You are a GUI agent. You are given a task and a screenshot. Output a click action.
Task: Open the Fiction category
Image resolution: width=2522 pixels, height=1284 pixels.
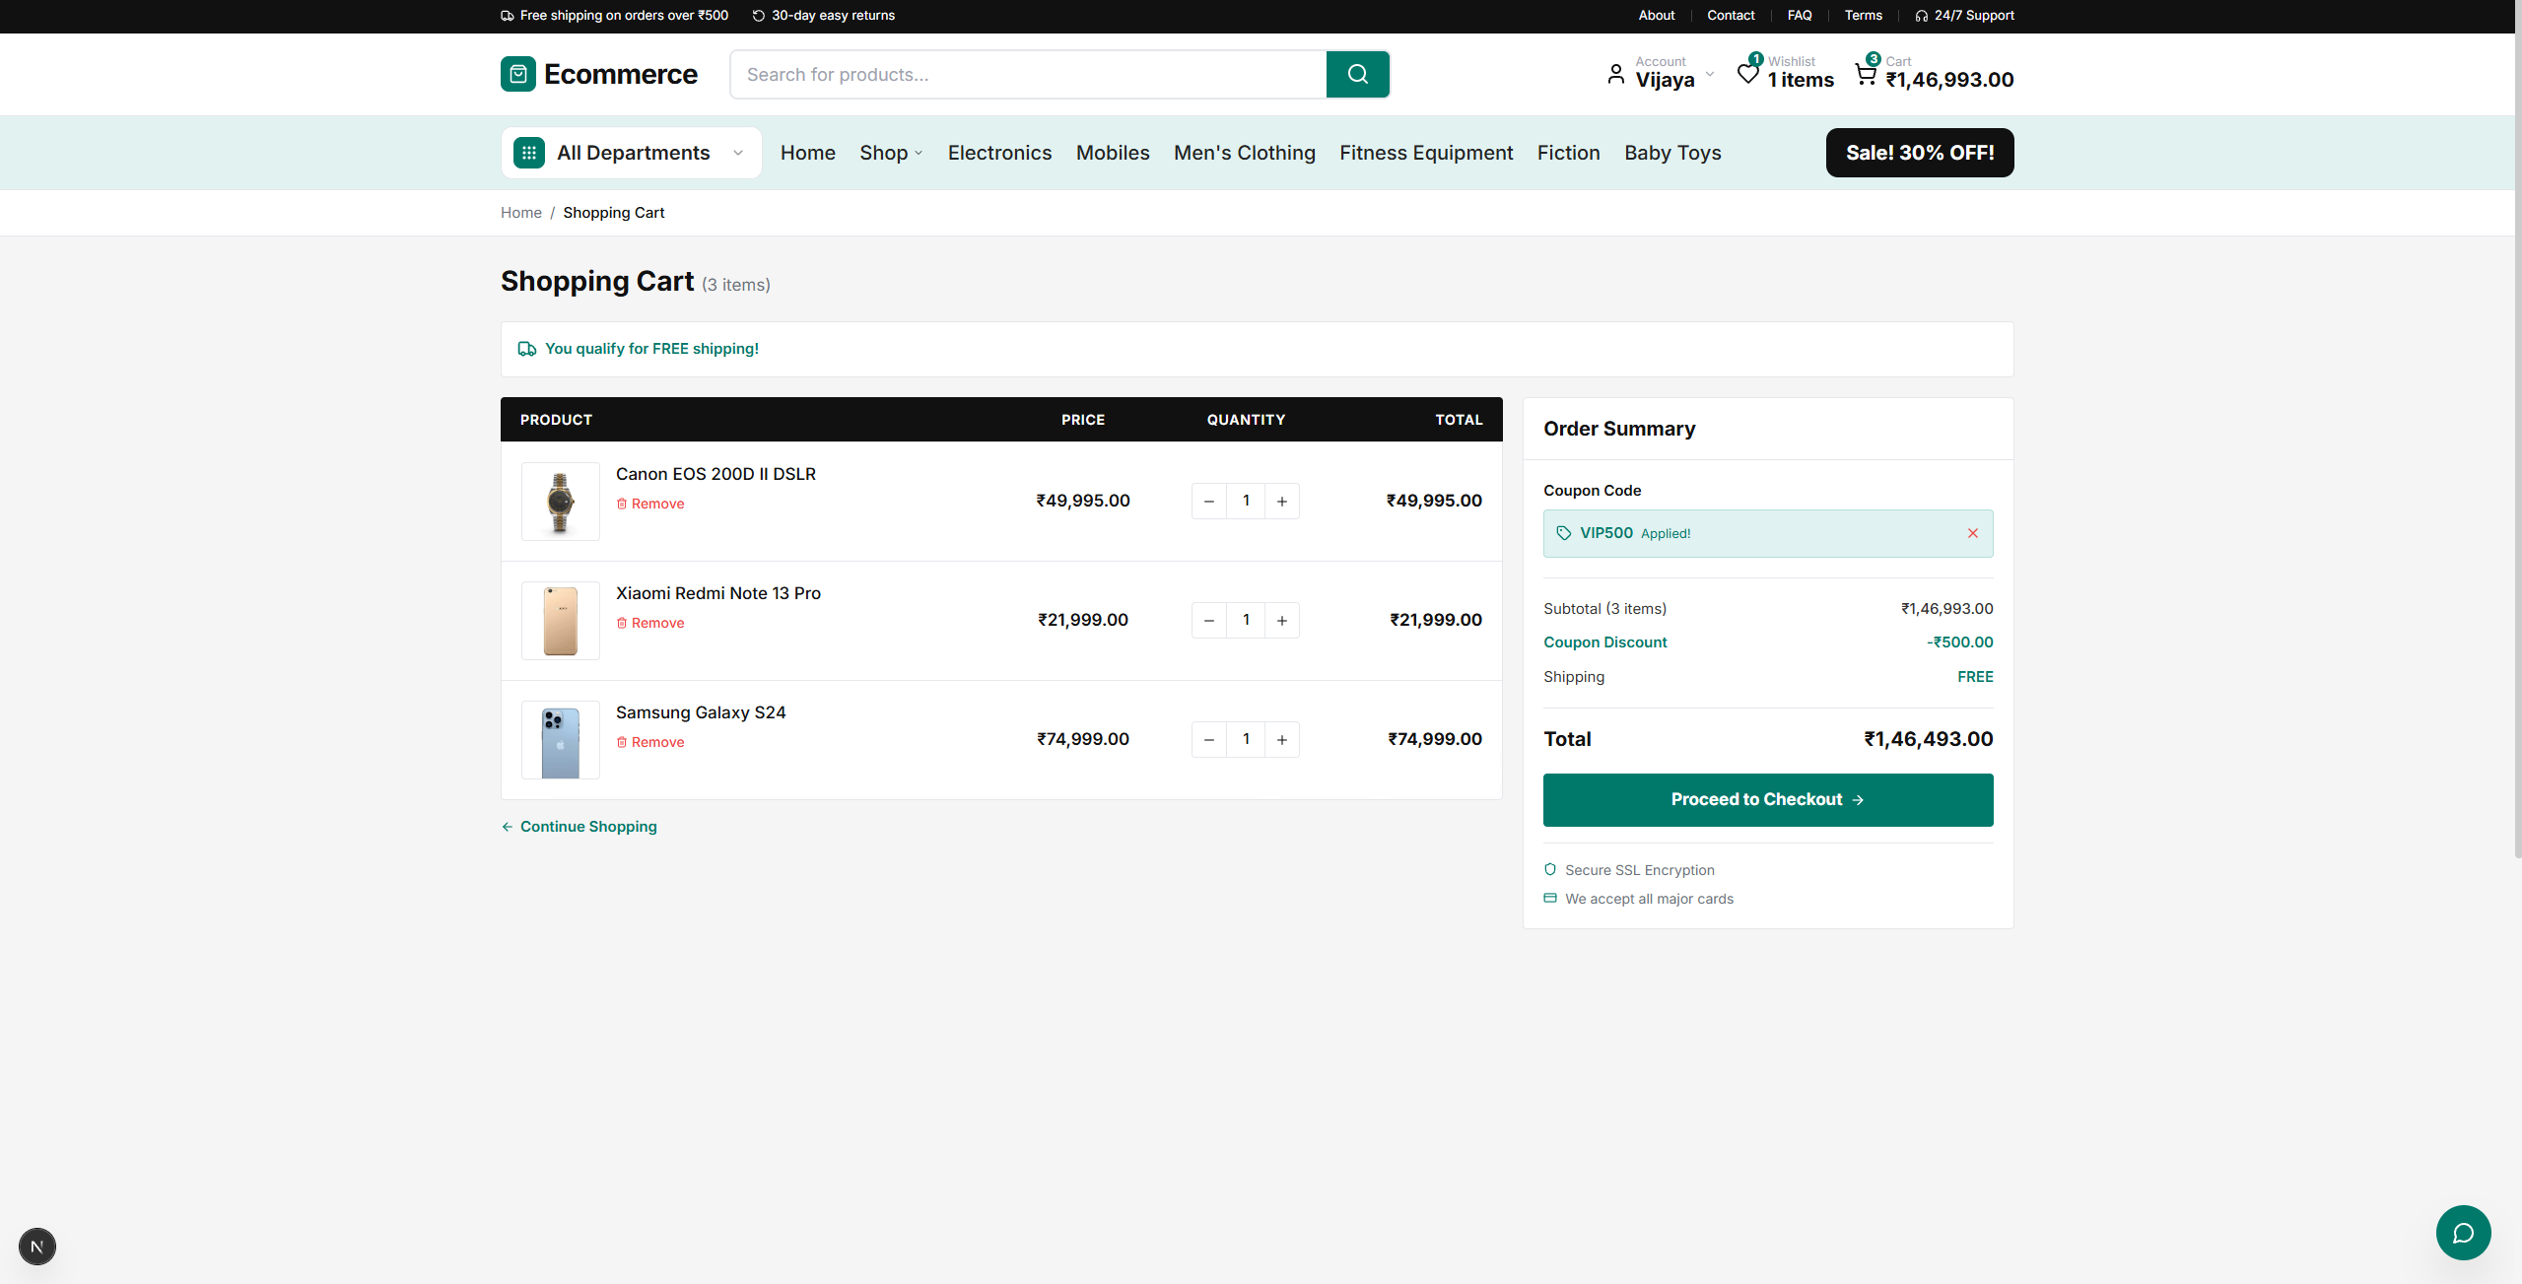[1568, 153]
